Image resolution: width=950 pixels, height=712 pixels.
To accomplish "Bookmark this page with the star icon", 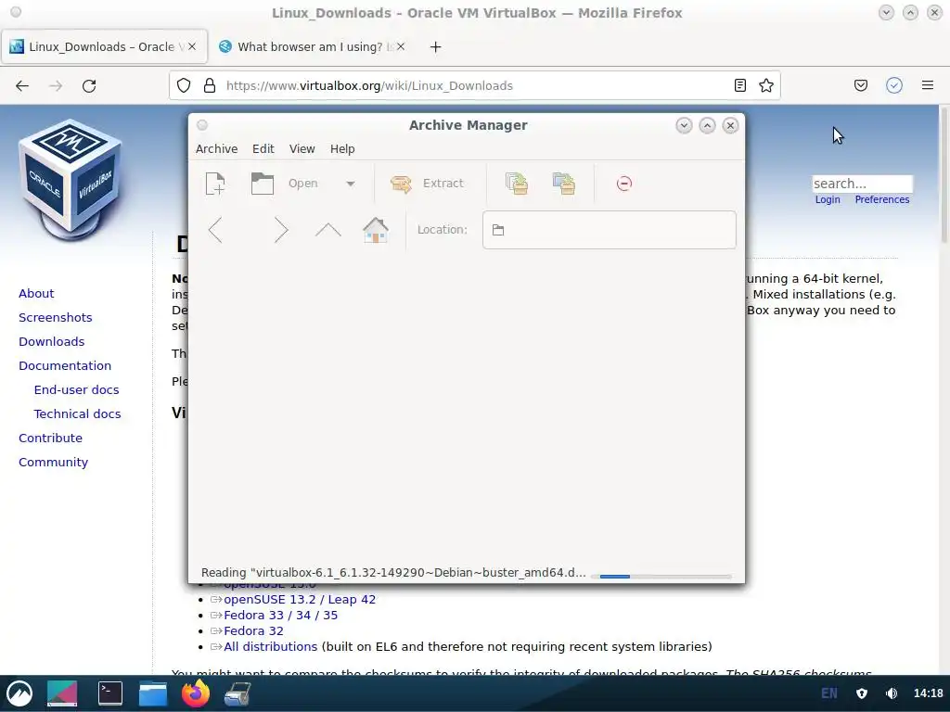I will 765,86.
